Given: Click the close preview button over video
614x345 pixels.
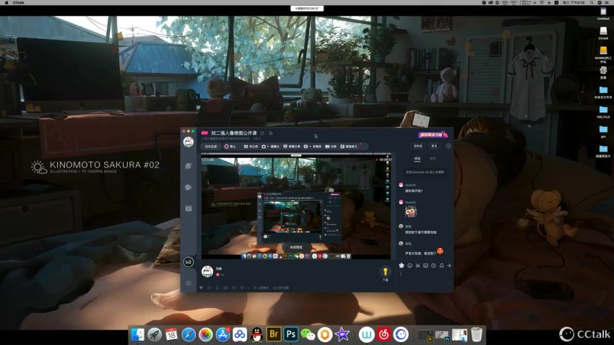Looking at the screenshot, I should click(x=296, y=248).
